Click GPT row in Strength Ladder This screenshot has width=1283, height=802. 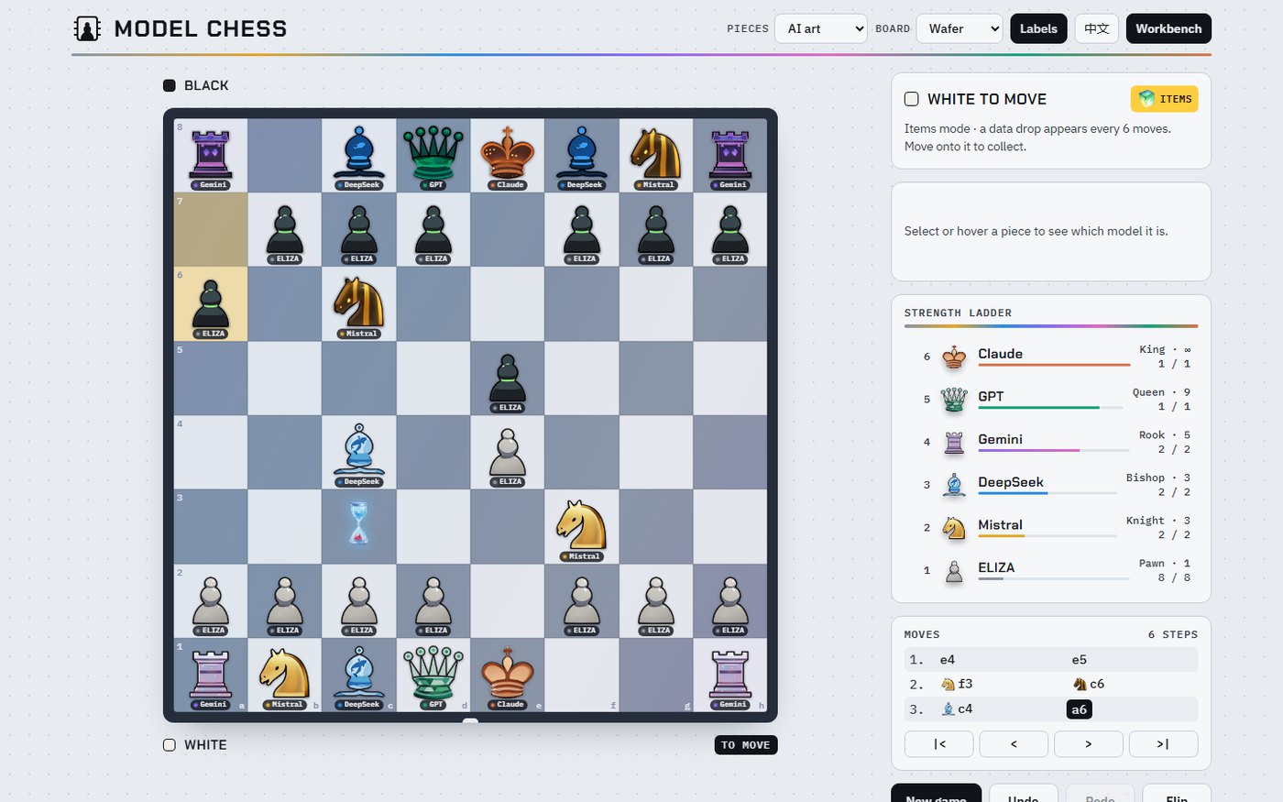pos(1051,400)
